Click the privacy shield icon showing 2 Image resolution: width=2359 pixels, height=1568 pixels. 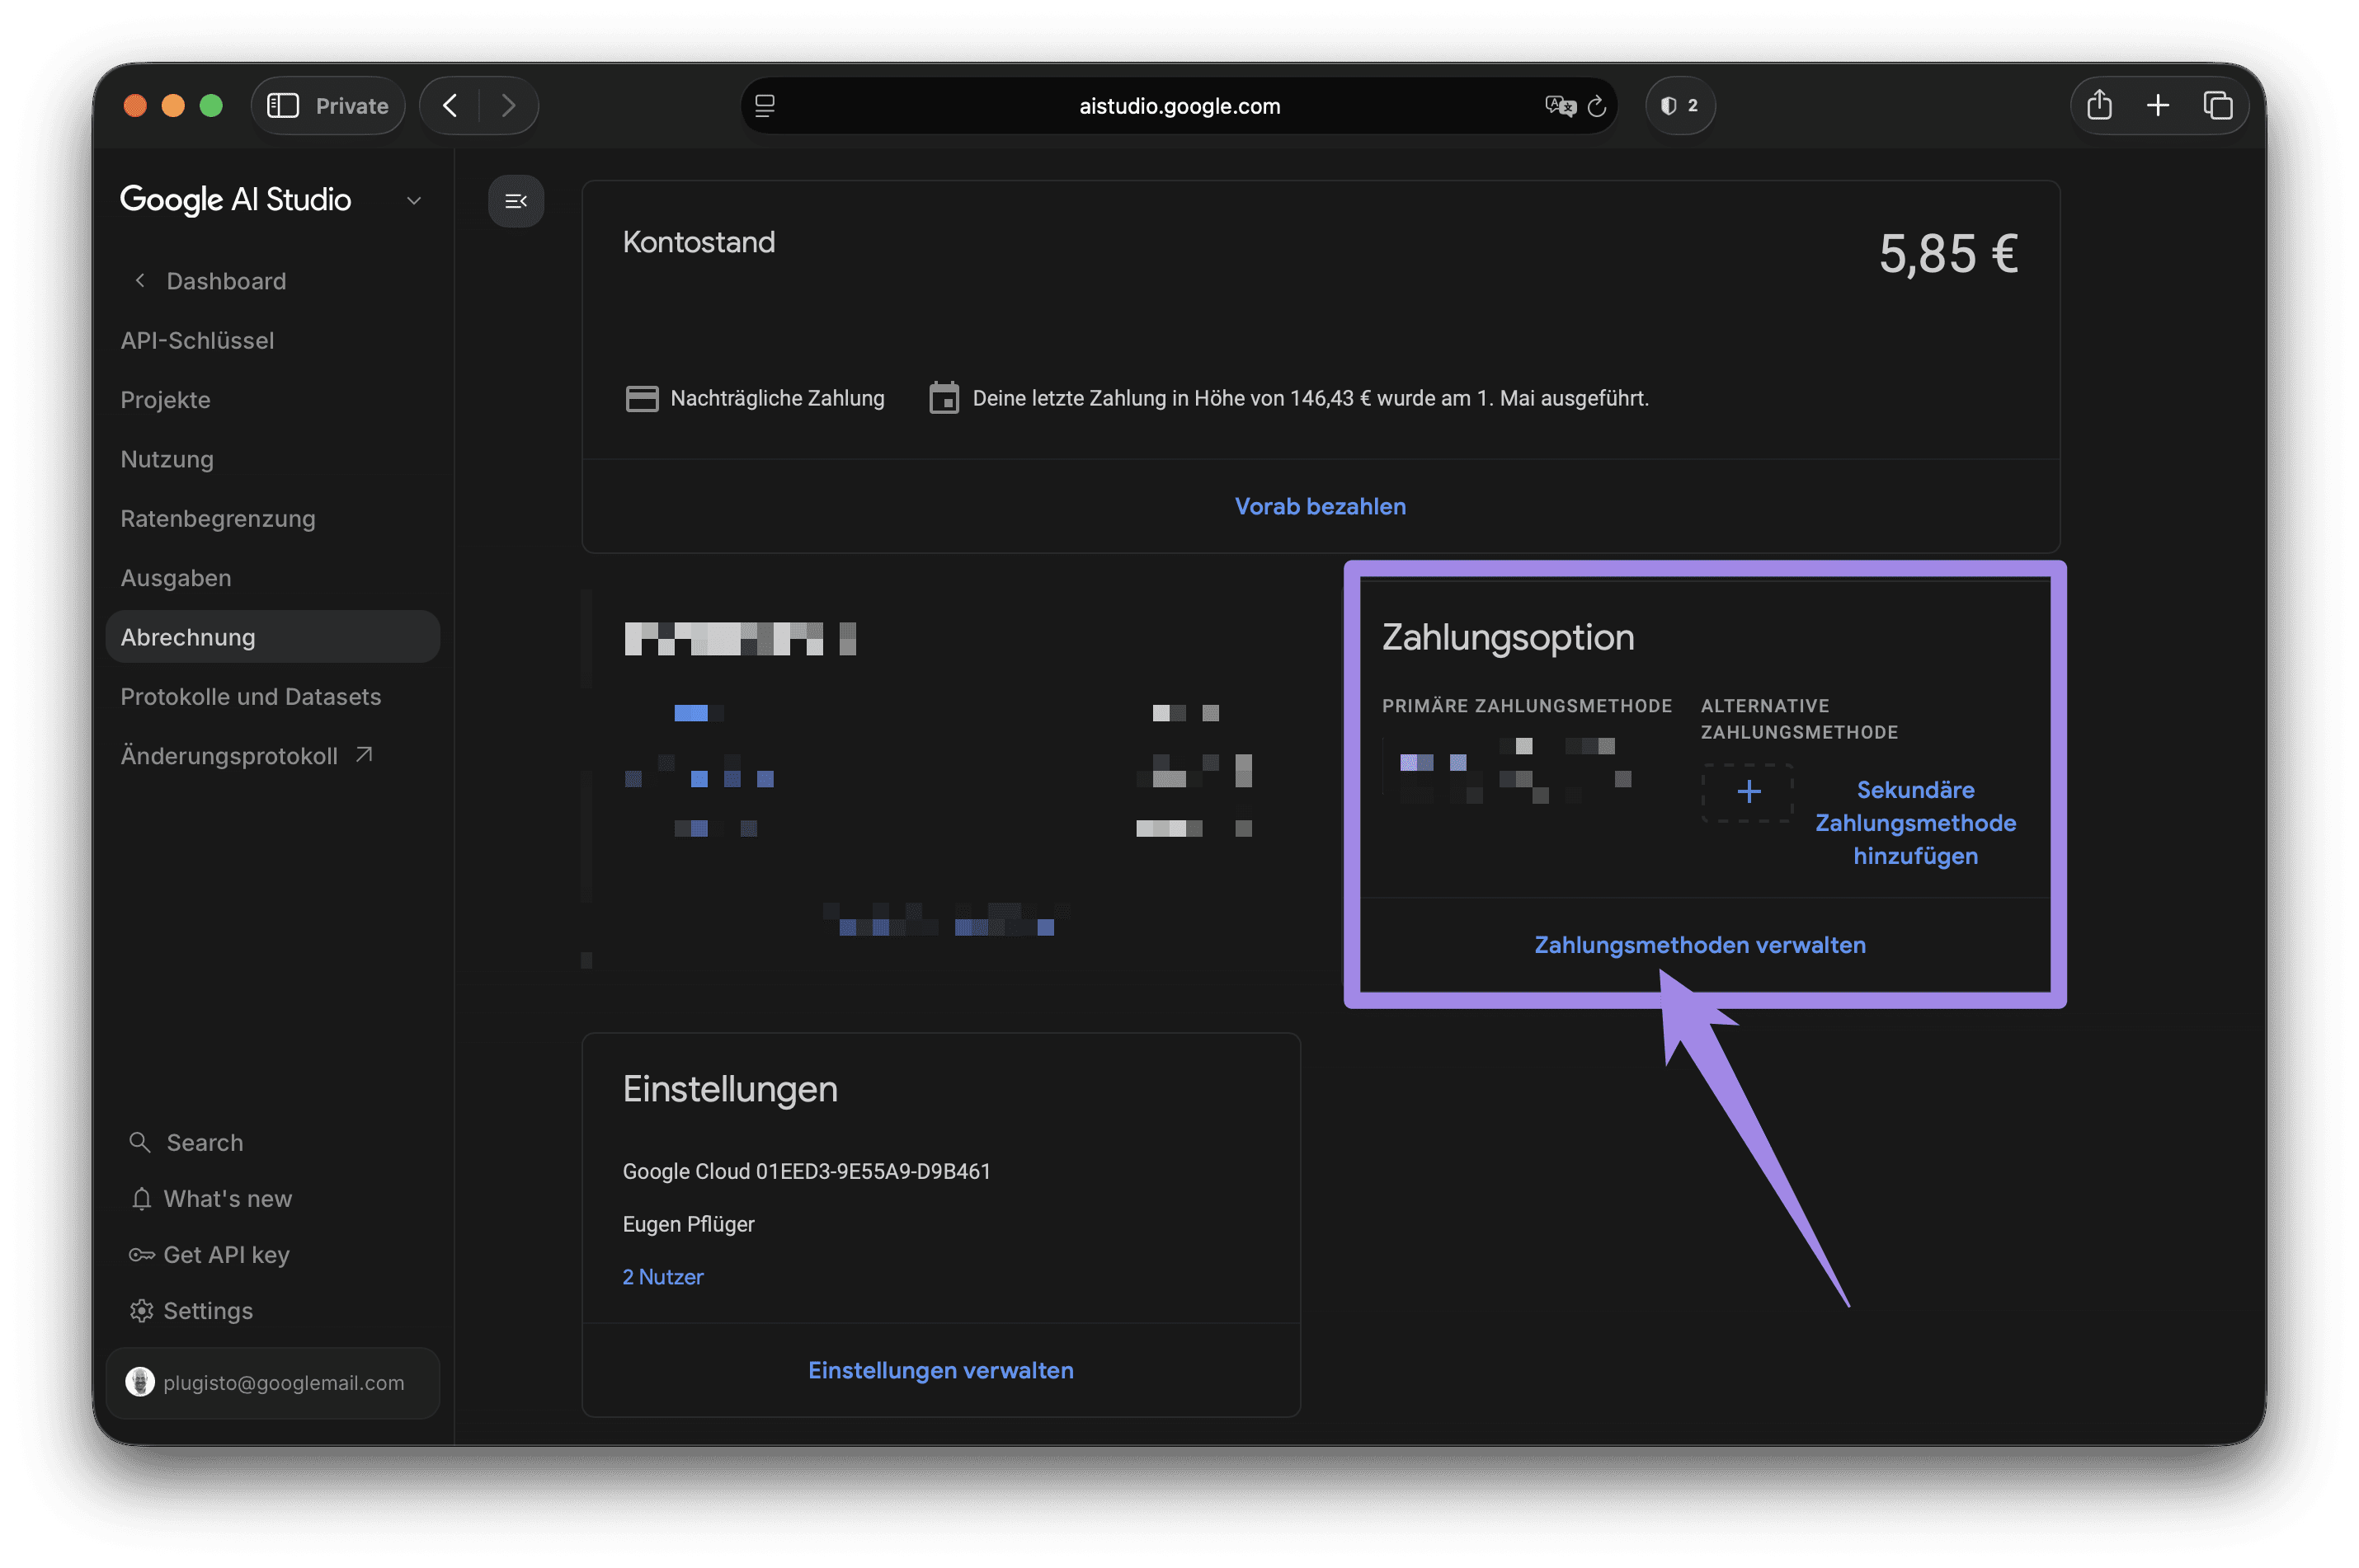pyautogui.click(x=1679, y=106)
